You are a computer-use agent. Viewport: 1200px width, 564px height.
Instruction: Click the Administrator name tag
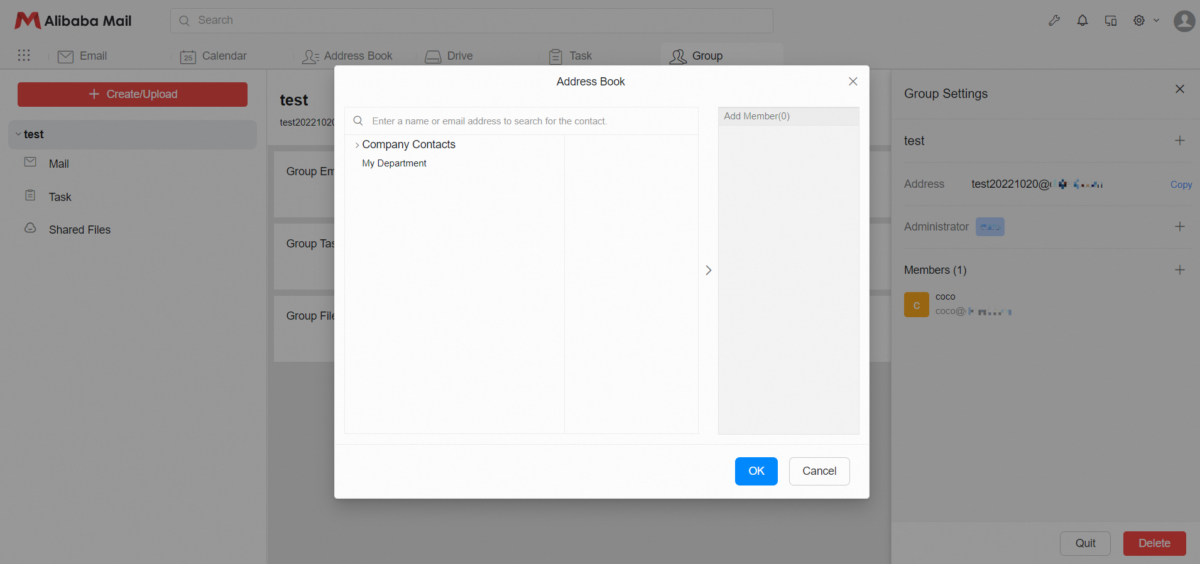click(x=990, y=227)
